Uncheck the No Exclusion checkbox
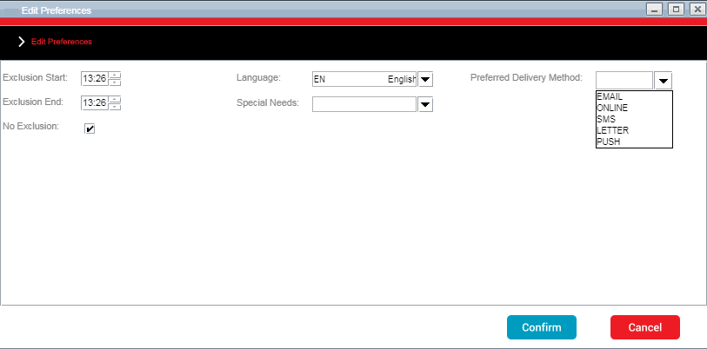Image resolution: width=707 pixels, height=349 pixels. [90, 129]
